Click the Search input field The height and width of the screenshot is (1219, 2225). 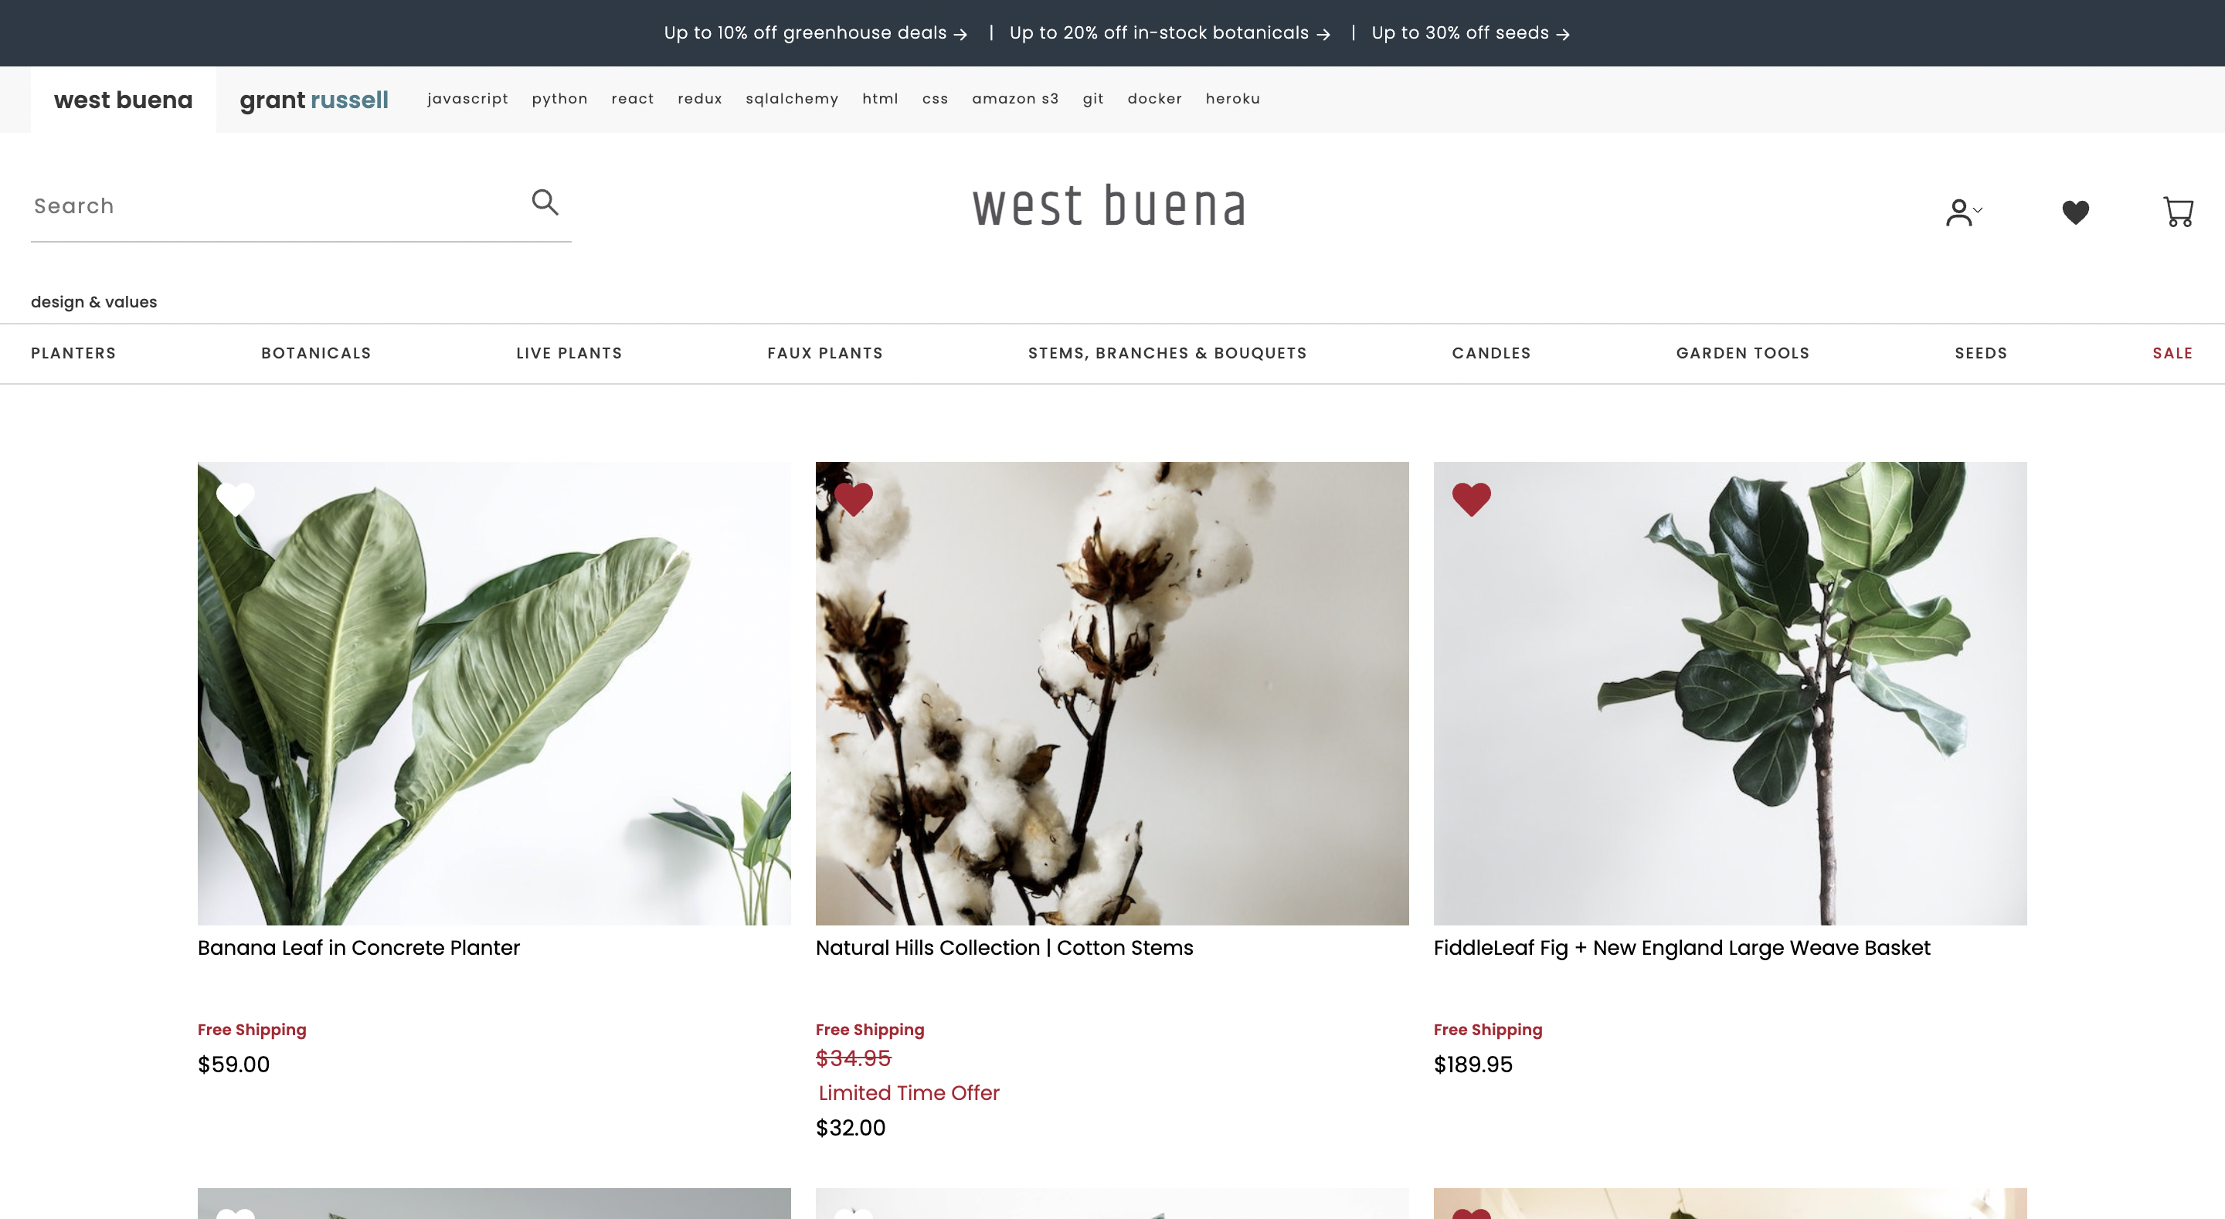(x=277, y=205)
